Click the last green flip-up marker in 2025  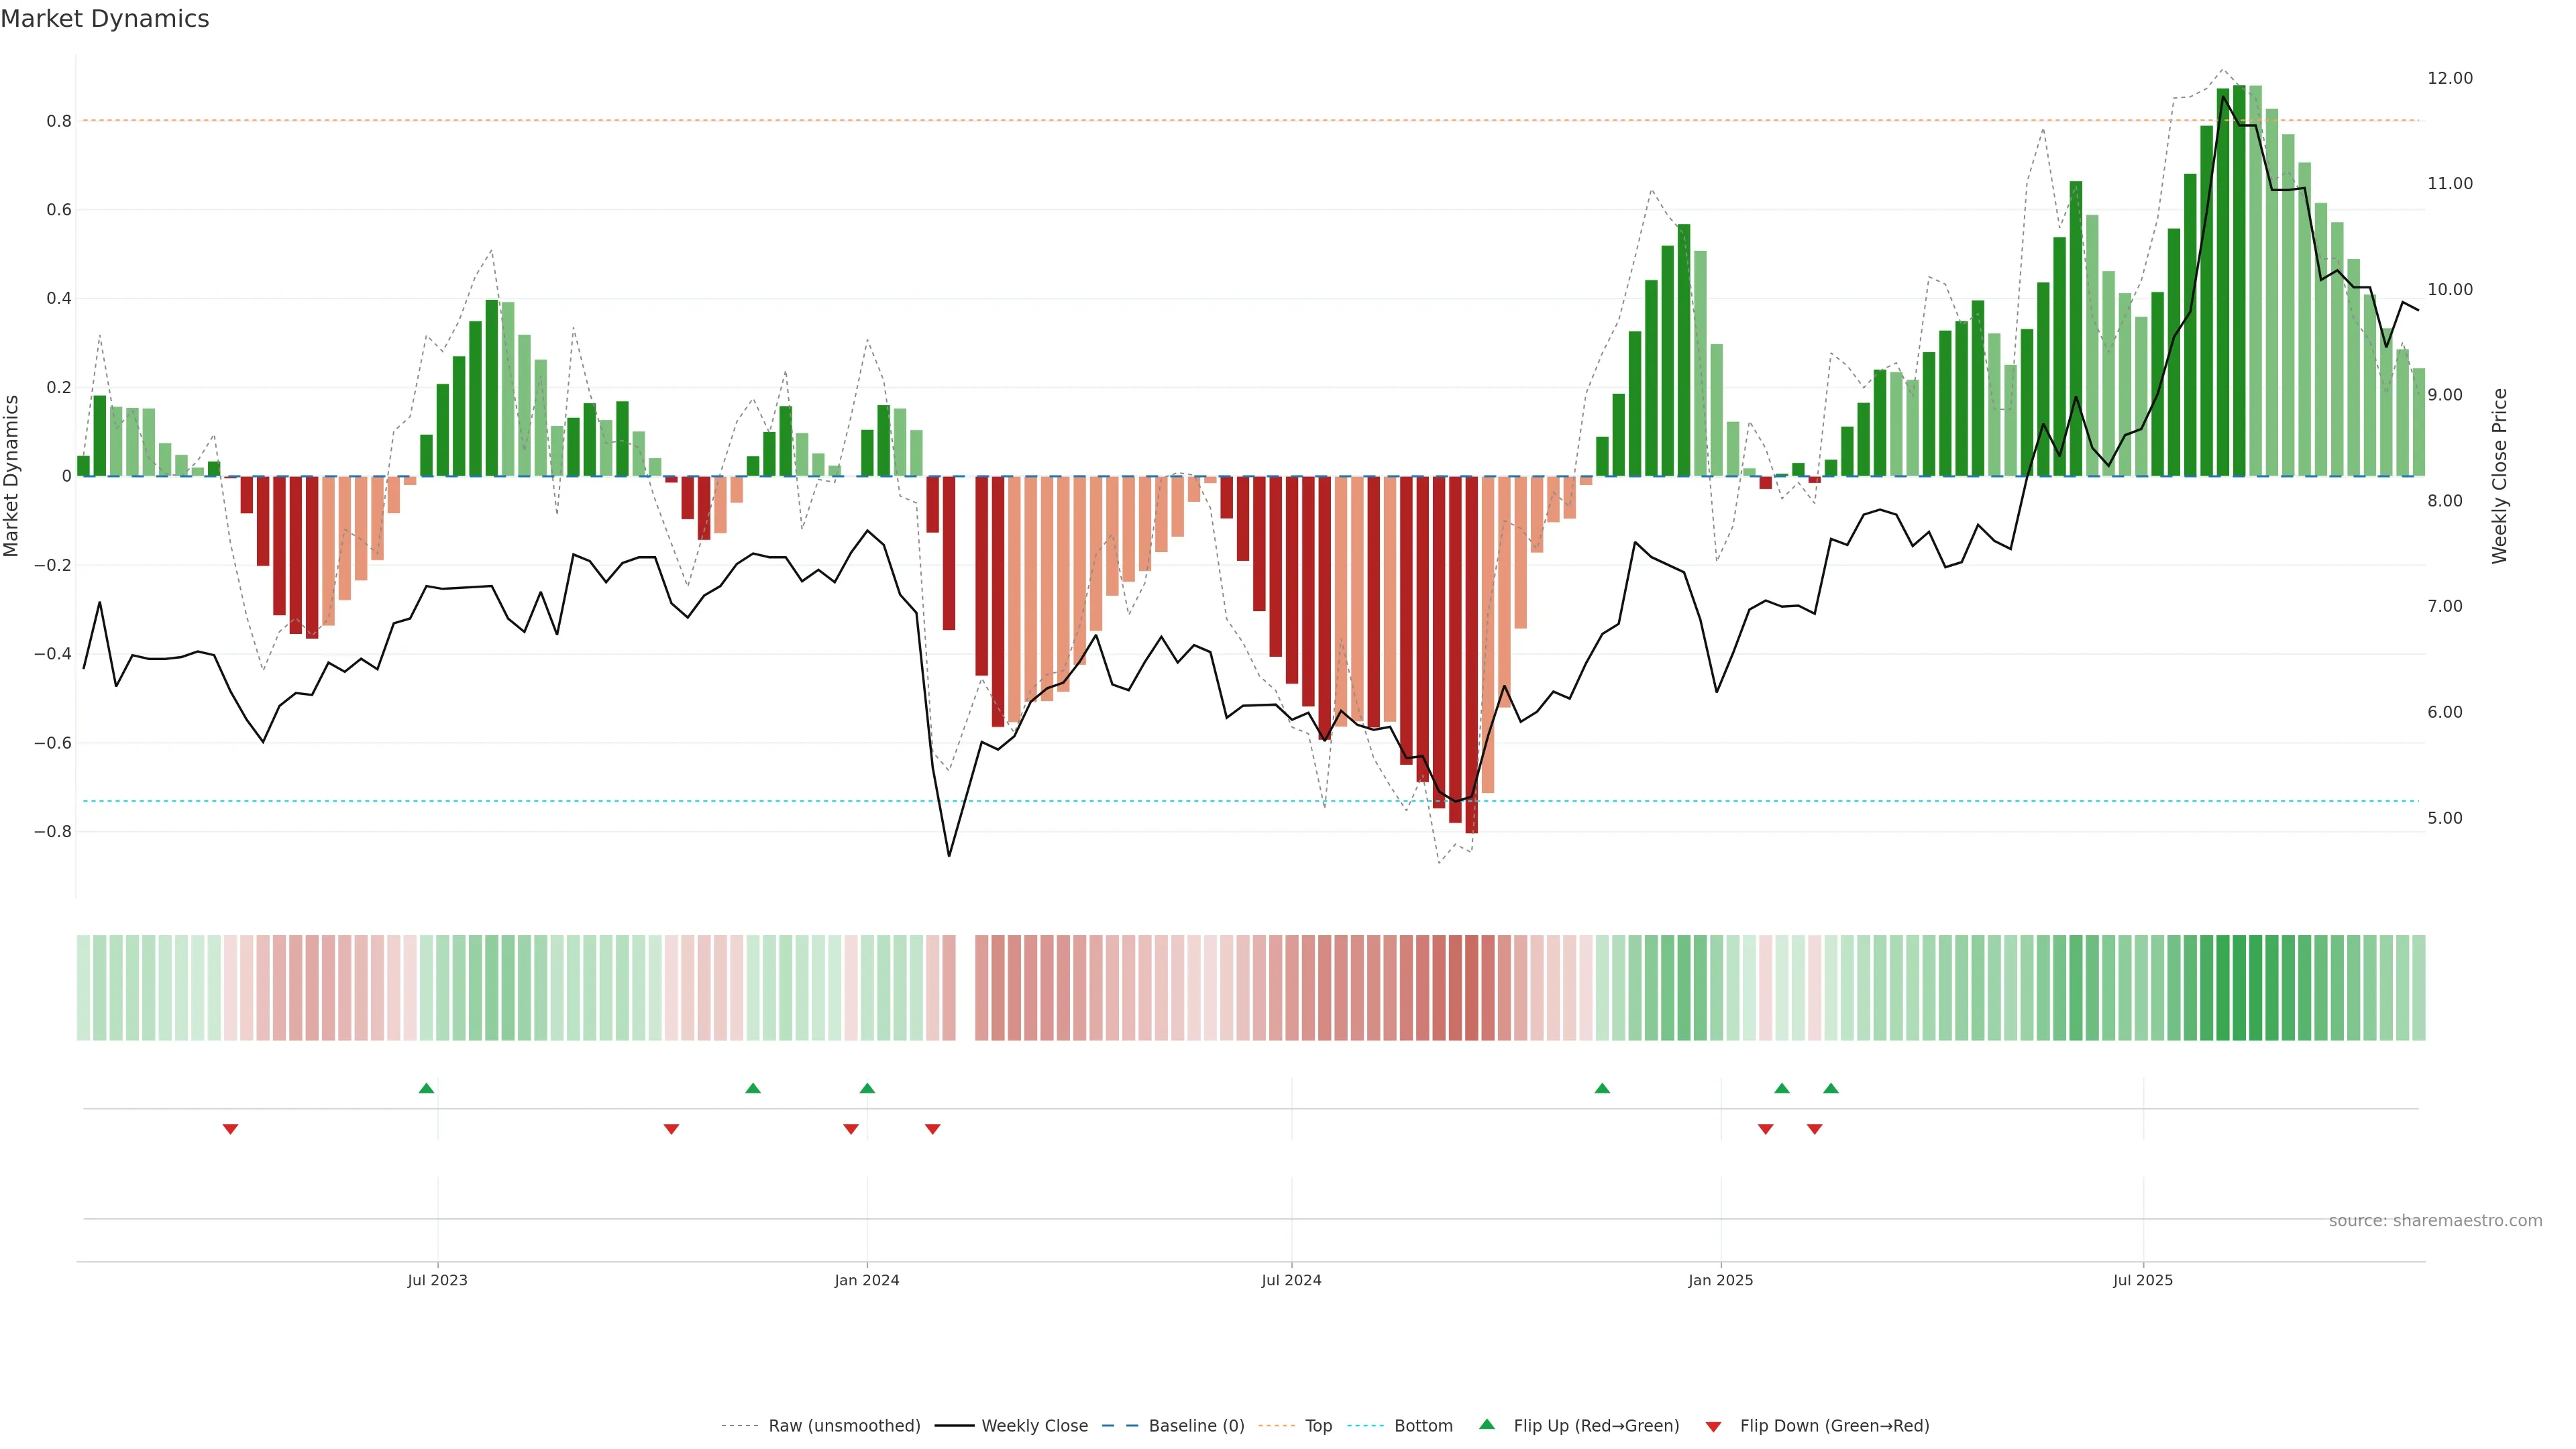[x=1830, y=1088]
